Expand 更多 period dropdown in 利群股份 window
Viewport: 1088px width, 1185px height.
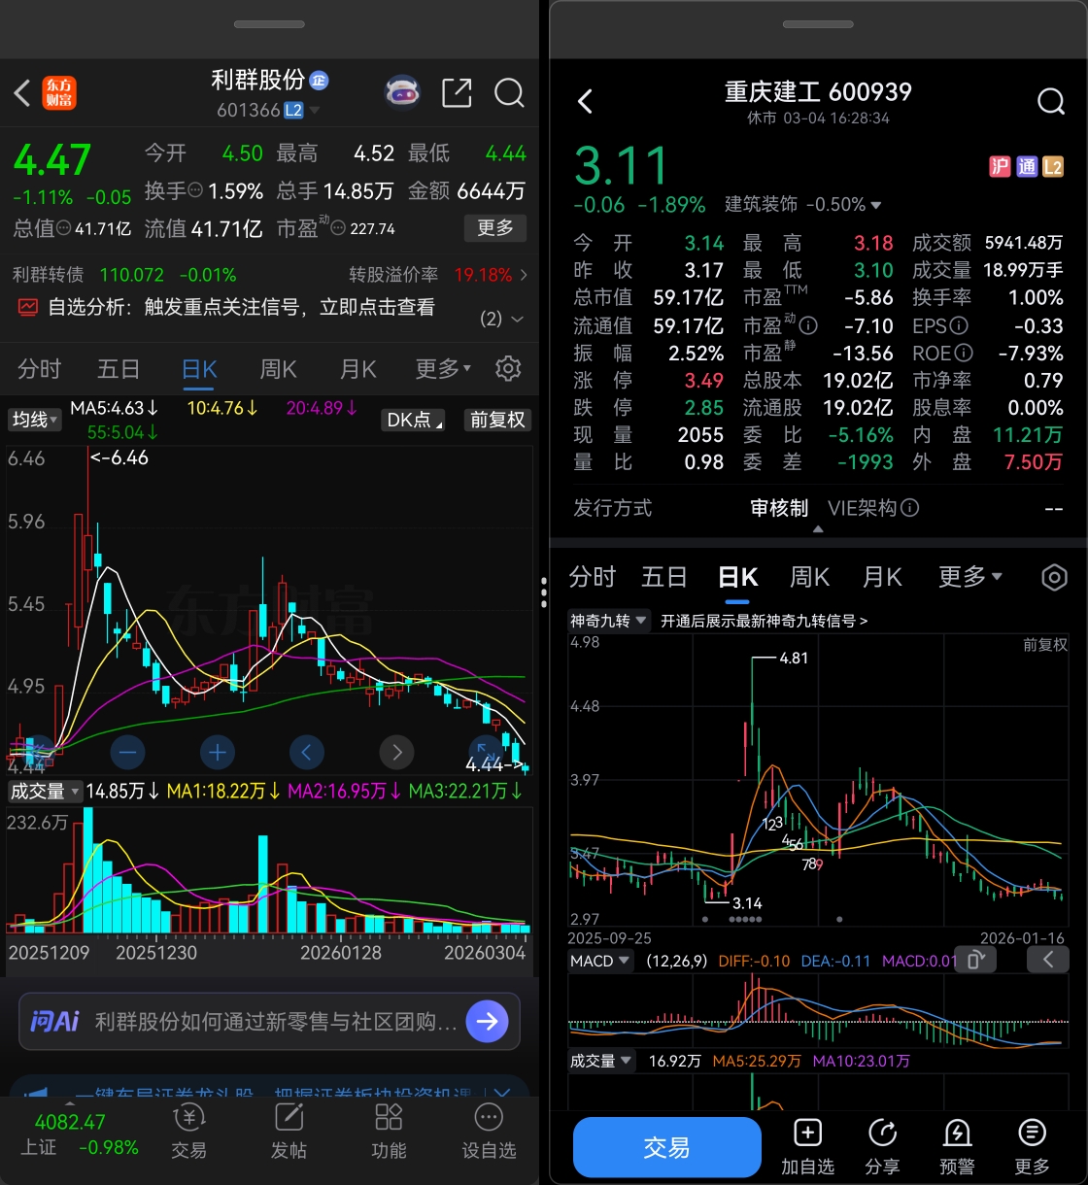tap(443, 369)
